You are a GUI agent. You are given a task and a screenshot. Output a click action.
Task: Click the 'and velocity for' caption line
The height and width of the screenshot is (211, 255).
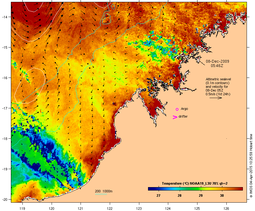coord(217,87)
